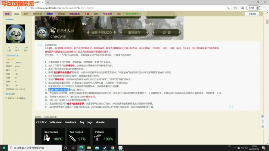Select the 论坛 forum tab
This screenshot has height=151, width=269.
(16, 14)
